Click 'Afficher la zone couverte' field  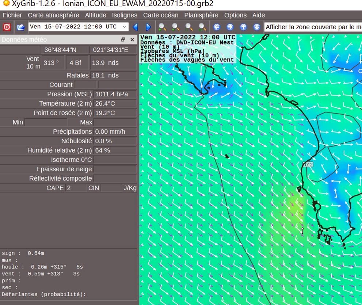[313, 27]
